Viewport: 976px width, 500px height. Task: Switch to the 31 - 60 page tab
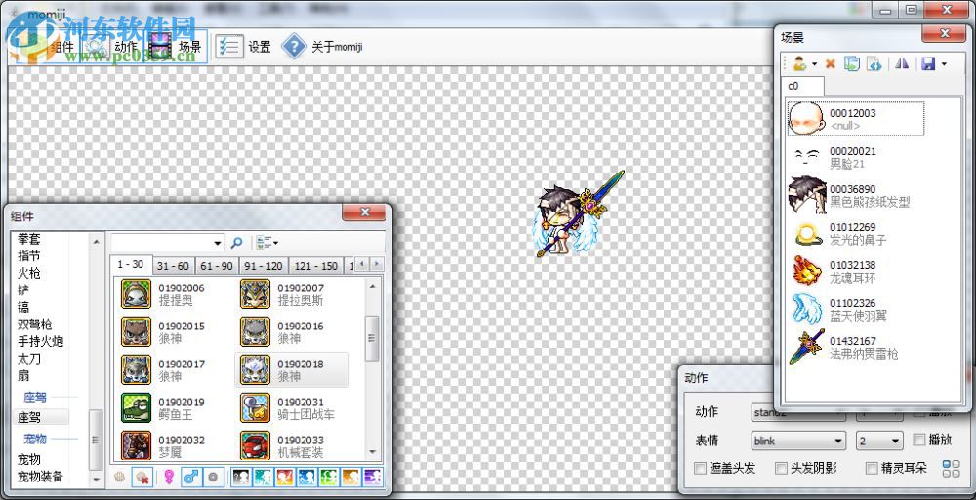173,266
